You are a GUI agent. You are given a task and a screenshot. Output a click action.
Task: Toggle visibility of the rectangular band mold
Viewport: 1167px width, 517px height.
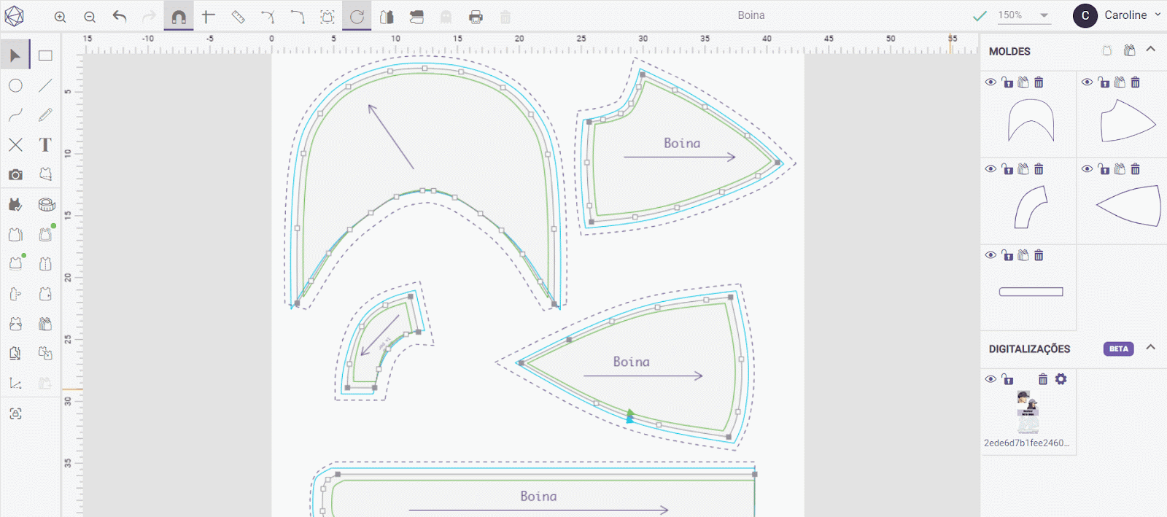[990, 255]
